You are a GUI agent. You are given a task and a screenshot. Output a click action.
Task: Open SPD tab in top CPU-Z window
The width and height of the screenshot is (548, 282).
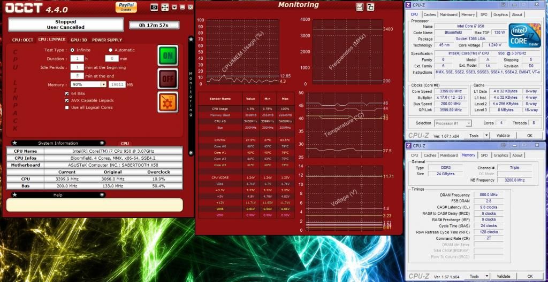point(484,14)
